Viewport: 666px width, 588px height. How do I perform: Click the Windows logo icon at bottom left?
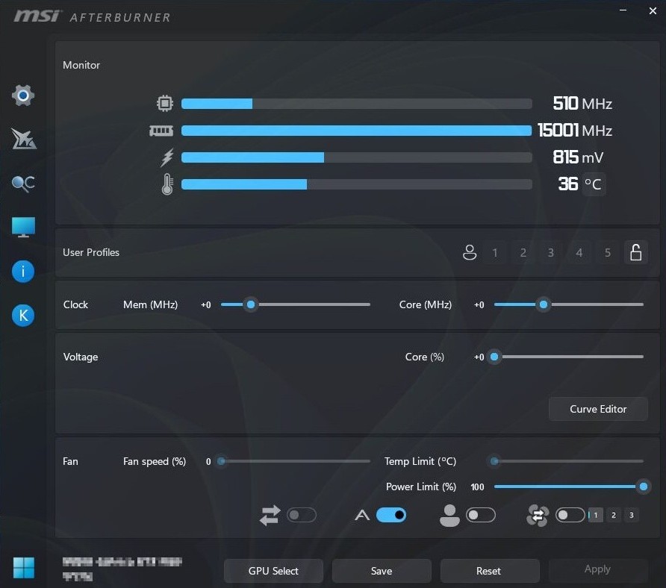(x=24, y=568)
